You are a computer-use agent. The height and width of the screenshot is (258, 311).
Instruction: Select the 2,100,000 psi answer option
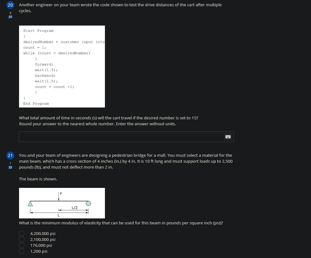21,239
